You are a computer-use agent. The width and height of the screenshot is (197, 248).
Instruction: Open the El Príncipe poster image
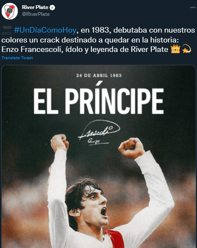(98, 157)
